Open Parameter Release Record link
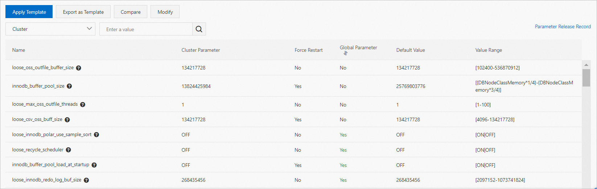 coord(563,26)
